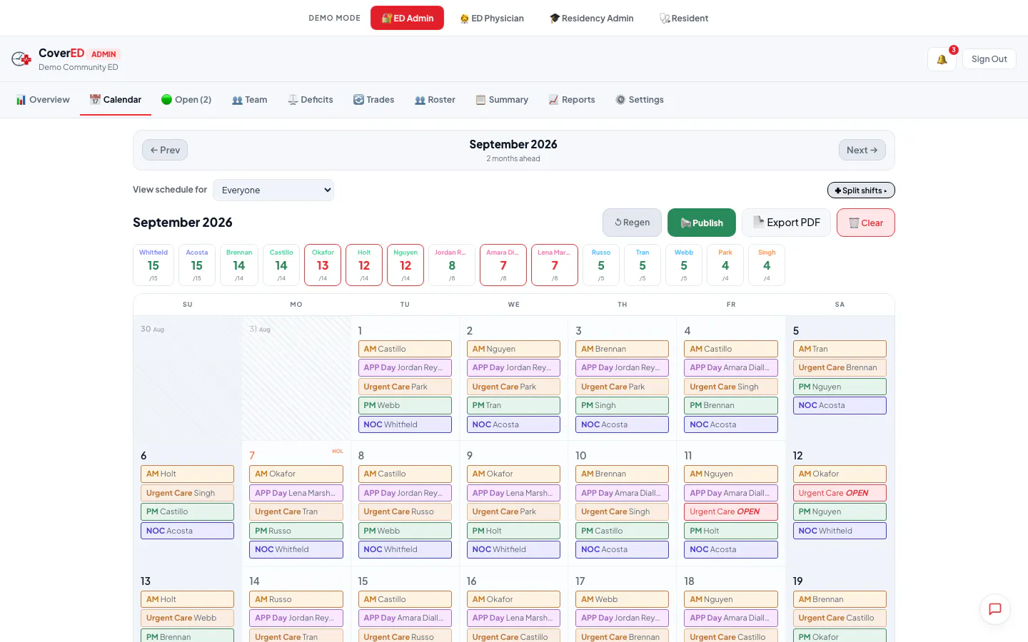Switch to ED Admin demo mode
Image resolution: width=1028 pixels, height=642 pixels.
407,18
